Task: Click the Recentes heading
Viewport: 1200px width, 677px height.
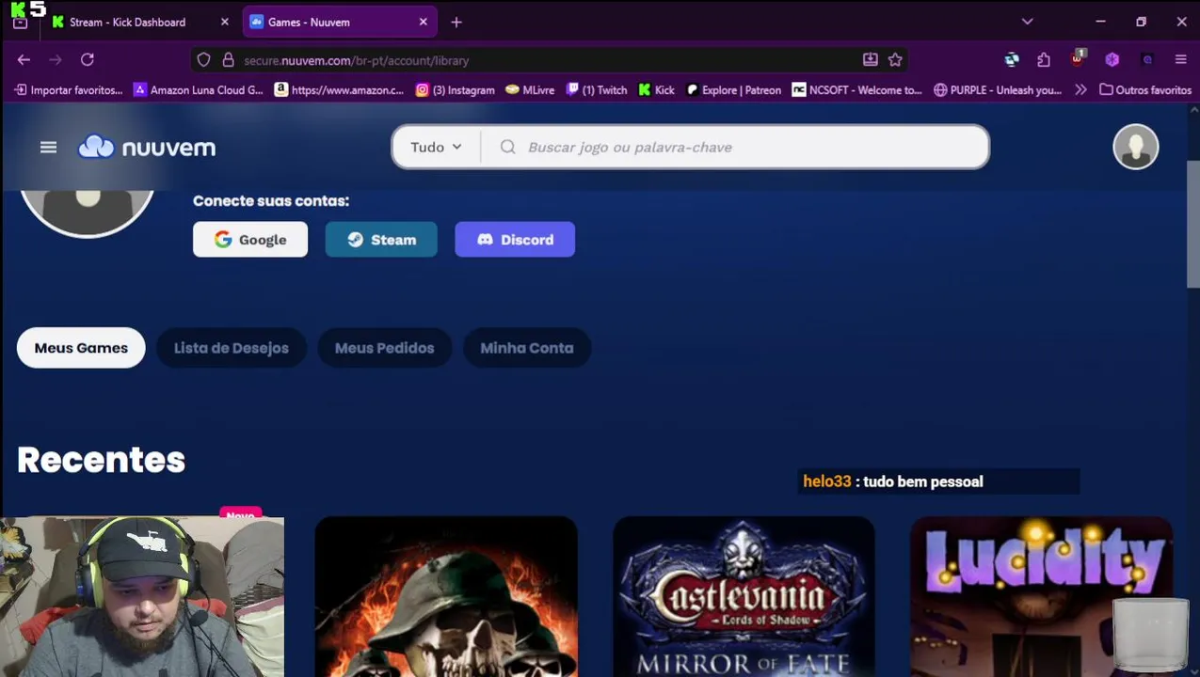Action: click(x=101, y=460)
